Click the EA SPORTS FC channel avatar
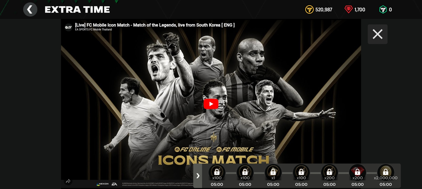This screenshot has width=422, height=189. pos(69,27)
